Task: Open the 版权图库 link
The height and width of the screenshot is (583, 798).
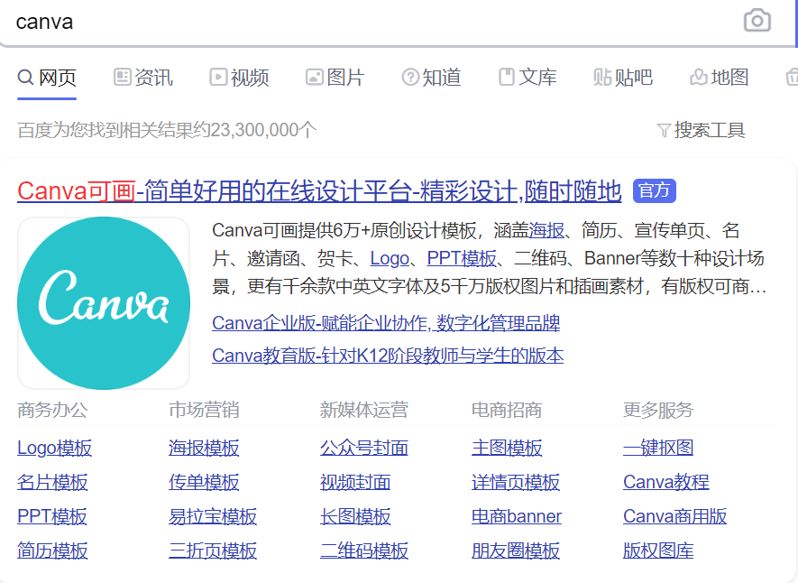Action: pyautogui.click(x=658, y=551)
